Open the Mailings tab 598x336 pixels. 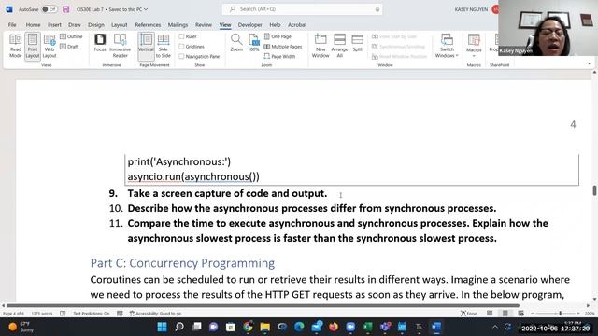(178, 25)
